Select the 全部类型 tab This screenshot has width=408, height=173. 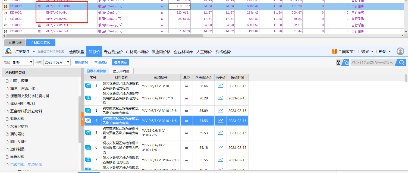pos(77,52)
